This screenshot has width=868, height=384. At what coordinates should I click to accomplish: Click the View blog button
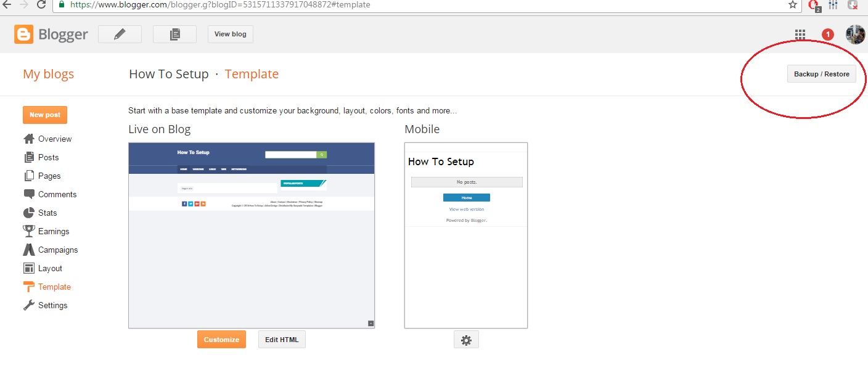pyautogui.click(x=230, y=34)
